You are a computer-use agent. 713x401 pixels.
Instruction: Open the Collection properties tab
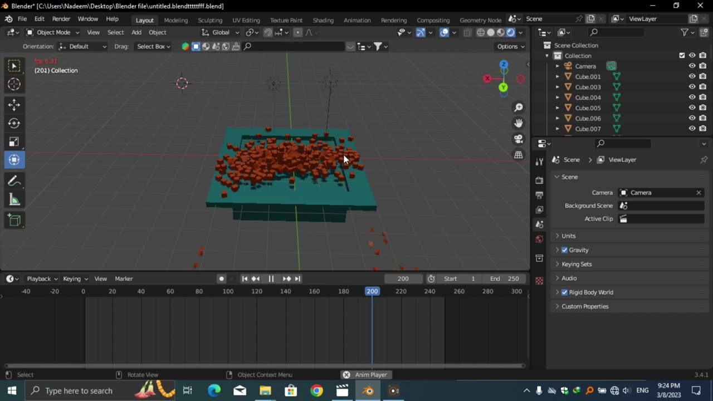click(539, 258)
